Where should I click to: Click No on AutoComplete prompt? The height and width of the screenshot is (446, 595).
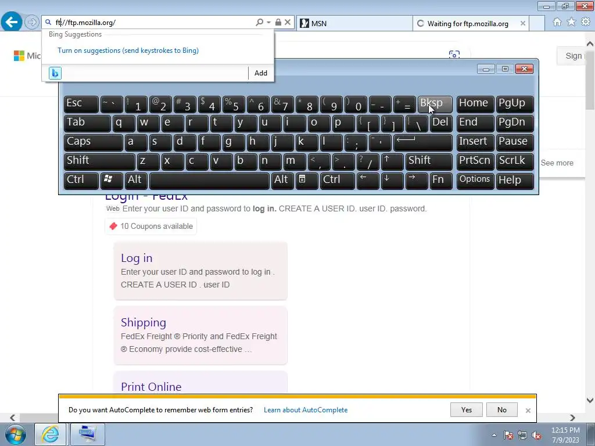pos(501,410)
